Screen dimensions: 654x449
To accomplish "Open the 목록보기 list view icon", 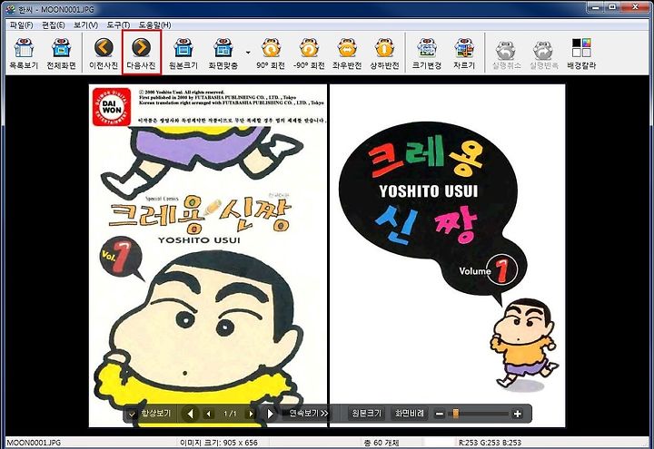I will [x=25, y=54].
